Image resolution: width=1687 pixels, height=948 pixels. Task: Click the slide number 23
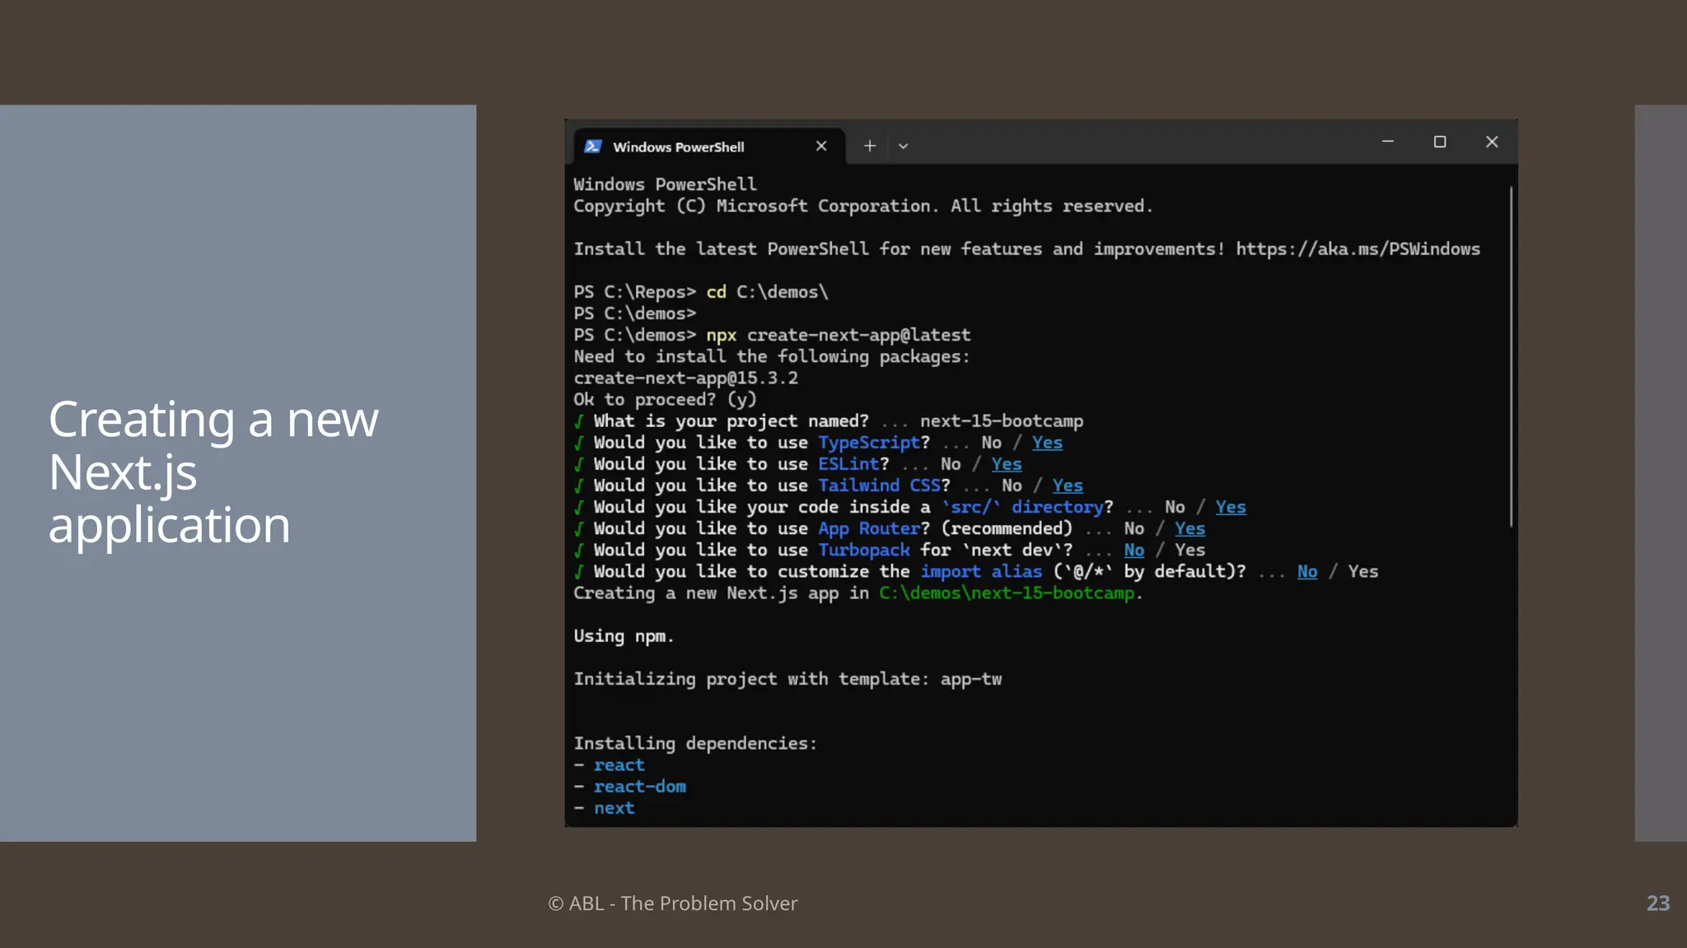point(1658,904)
